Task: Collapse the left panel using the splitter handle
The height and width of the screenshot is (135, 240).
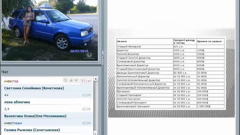Action: tap(102, 57)
